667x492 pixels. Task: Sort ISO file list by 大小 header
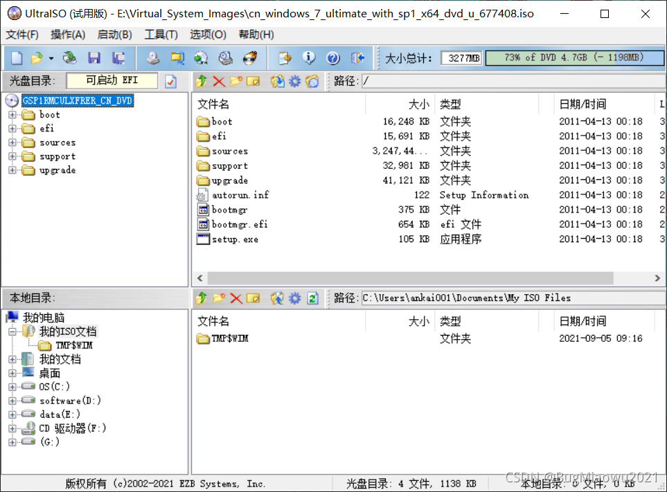[419, 104]
